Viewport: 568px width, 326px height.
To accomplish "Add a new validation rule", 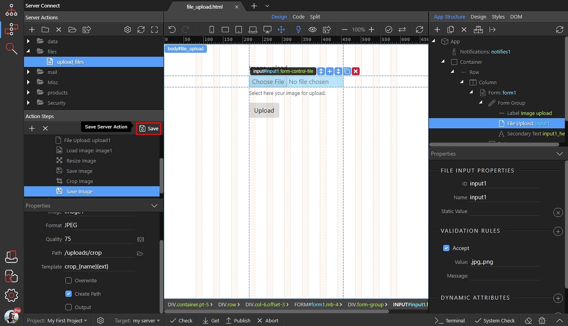I will (x=558, y=231).
